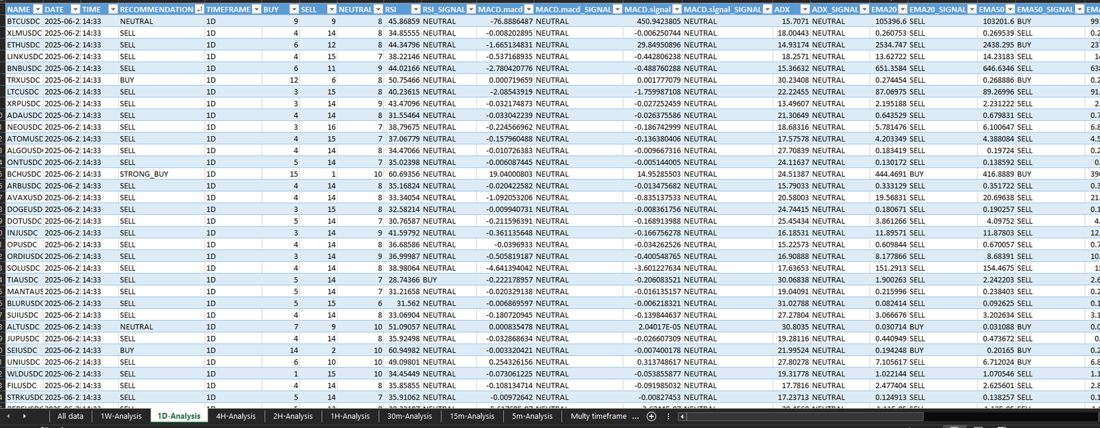This screenshot has height=428, width=1100.
Task: Open the All data sheet tab
Action: (70, 416)
